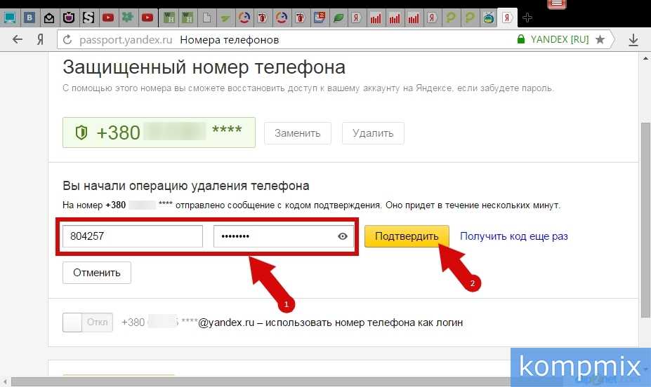
Task: Switch to the open envelope mail tab
Action: pyautogui.click(x=49, y=18)
